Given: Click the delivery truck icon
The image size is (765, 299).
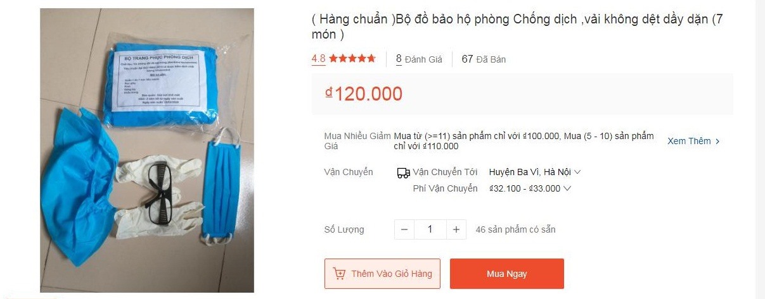Looking at the screenshot, I should point(403,173).
